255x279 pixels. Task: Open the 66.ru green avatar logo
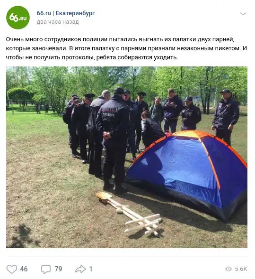[x=18, y=18]
